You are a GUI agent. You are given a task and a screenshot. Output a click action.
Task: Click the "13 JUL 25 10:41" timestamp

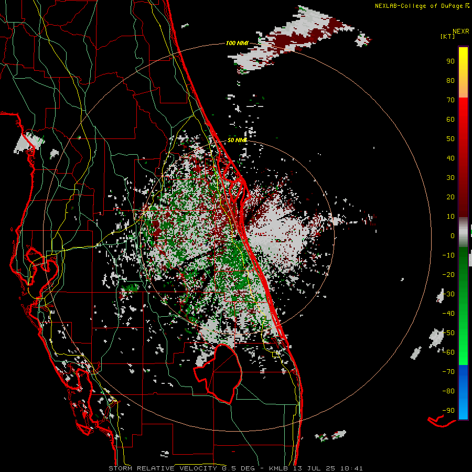point(327,468)
